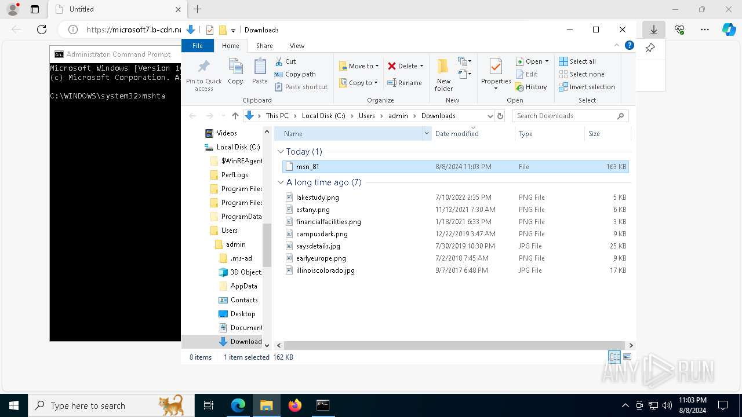
Task: Click Select none in ribbon
Action: coord(581,74)
